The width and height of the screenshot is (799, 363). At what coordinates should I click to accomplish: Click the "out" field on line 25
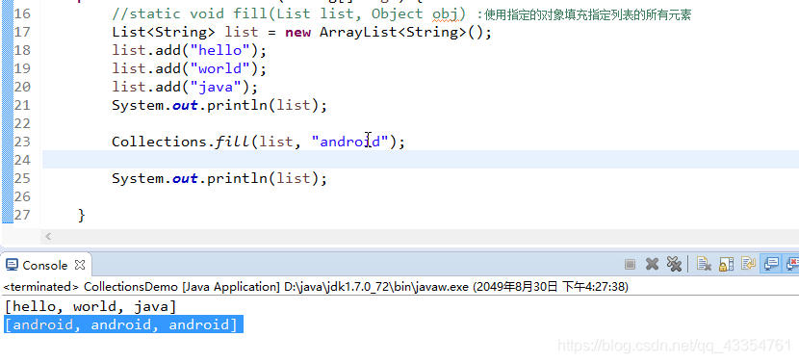pos(185,178)
